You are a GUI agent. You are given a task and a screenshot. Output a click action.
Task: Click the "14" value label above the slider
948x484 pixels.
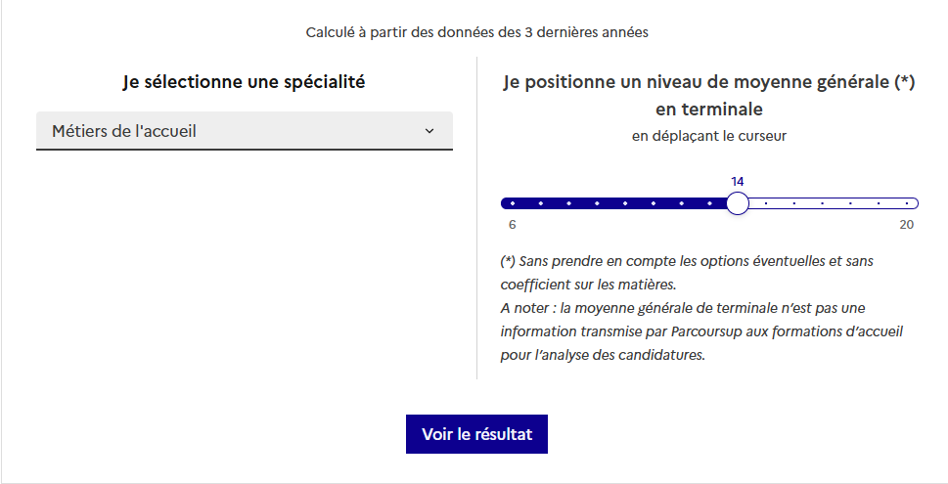coord(738,181)
